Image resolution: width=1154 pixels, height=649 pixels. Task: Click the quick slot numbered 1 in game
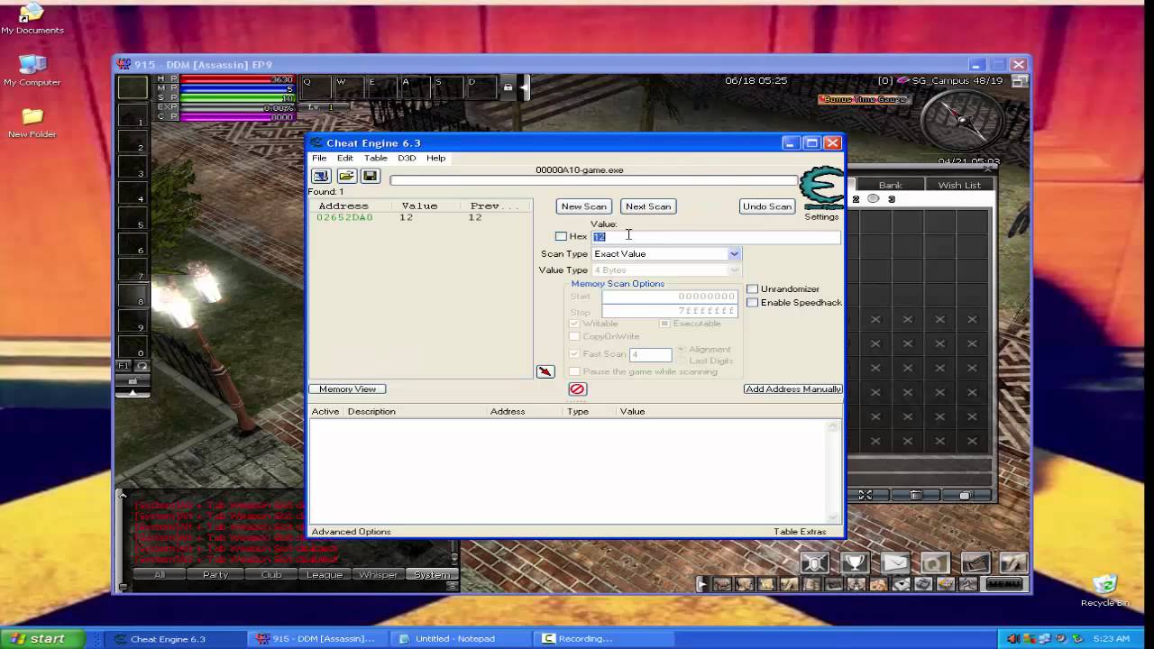133,114
